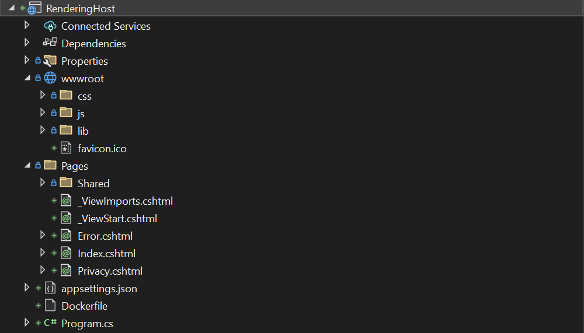Collapse the wwwroot folder
This screenshot has height=333, width=584.
pos(27,78)
